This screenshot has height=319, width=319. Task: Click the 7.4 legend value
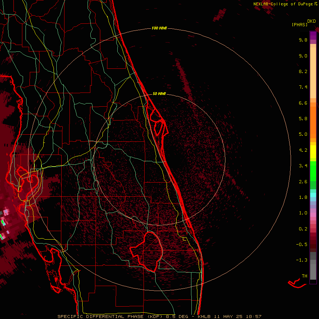303,87
